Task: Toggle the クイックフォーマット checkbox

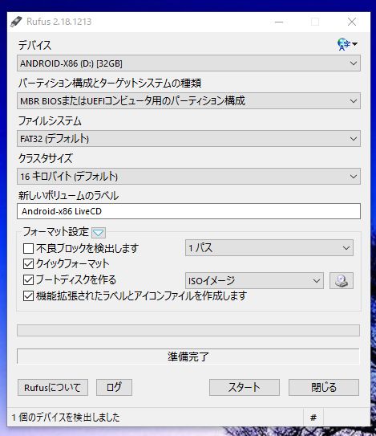Action: (x=28, y=264)
